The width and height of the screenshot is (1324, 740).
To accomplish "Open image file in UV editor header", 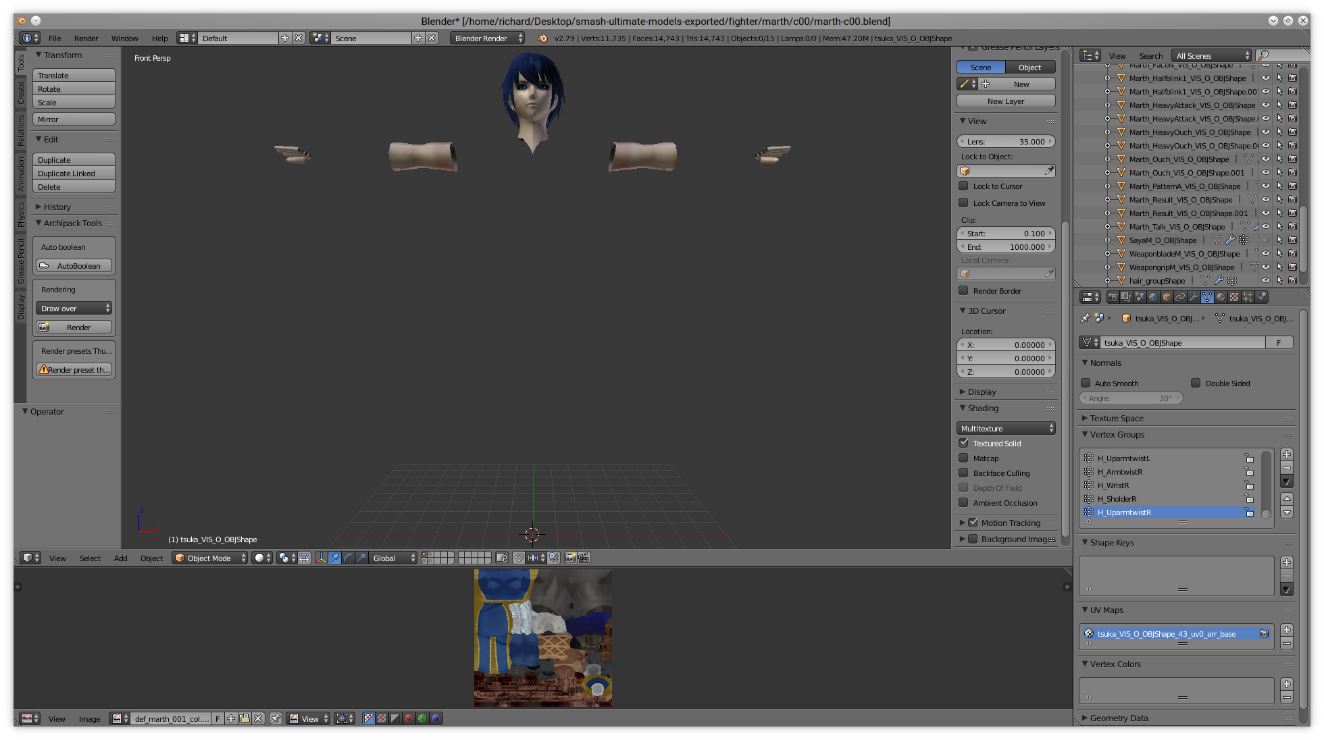I will click(245, 718).
